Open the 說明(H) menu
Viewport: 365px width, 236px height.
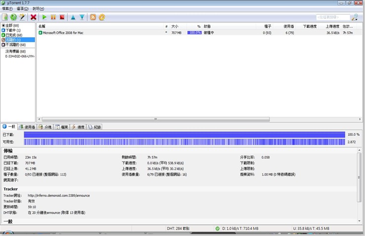[x=38, y=8]
